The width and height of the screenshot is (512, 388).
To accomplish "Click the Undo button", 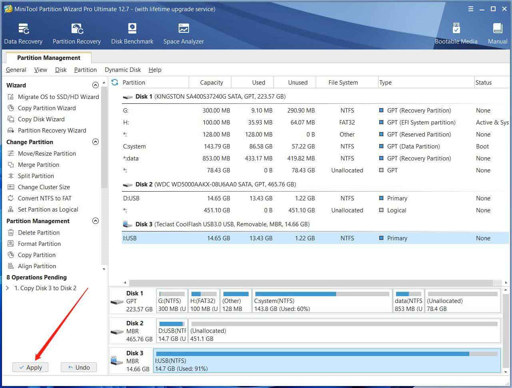I will point(79,367).
